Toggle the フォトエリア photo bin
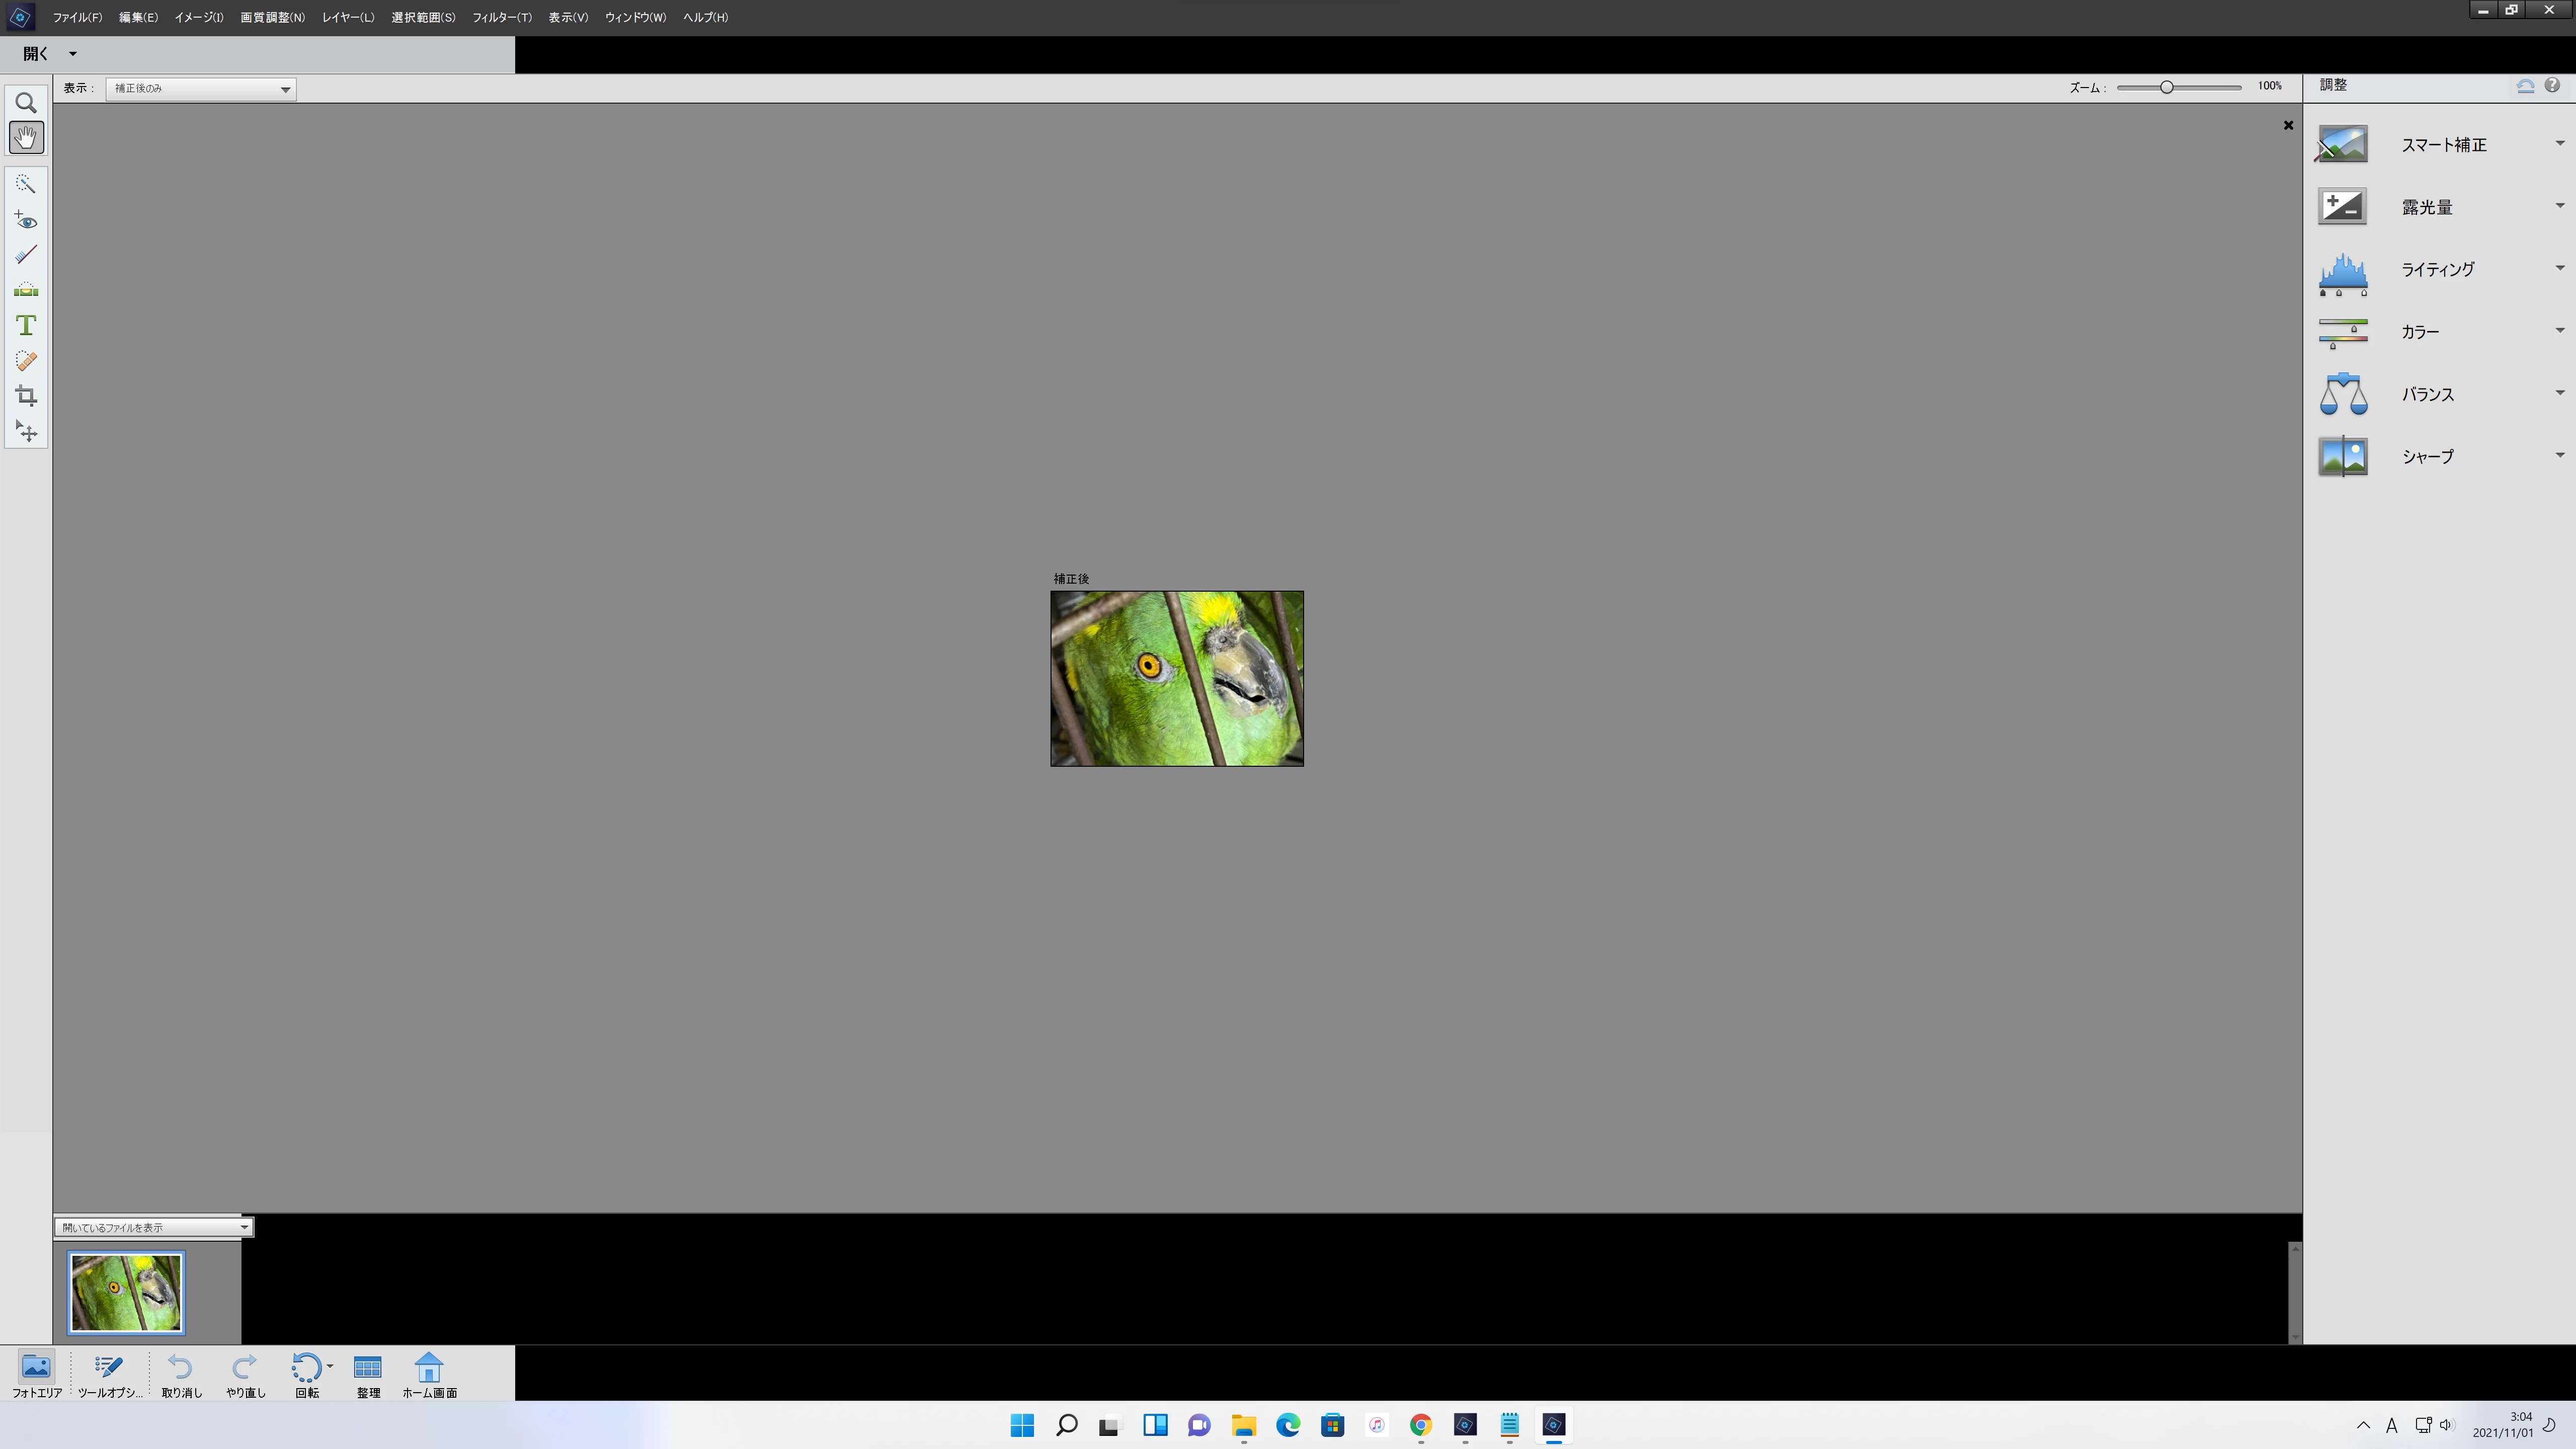The image size is (2576, 1449). [x=36, y=1374]
